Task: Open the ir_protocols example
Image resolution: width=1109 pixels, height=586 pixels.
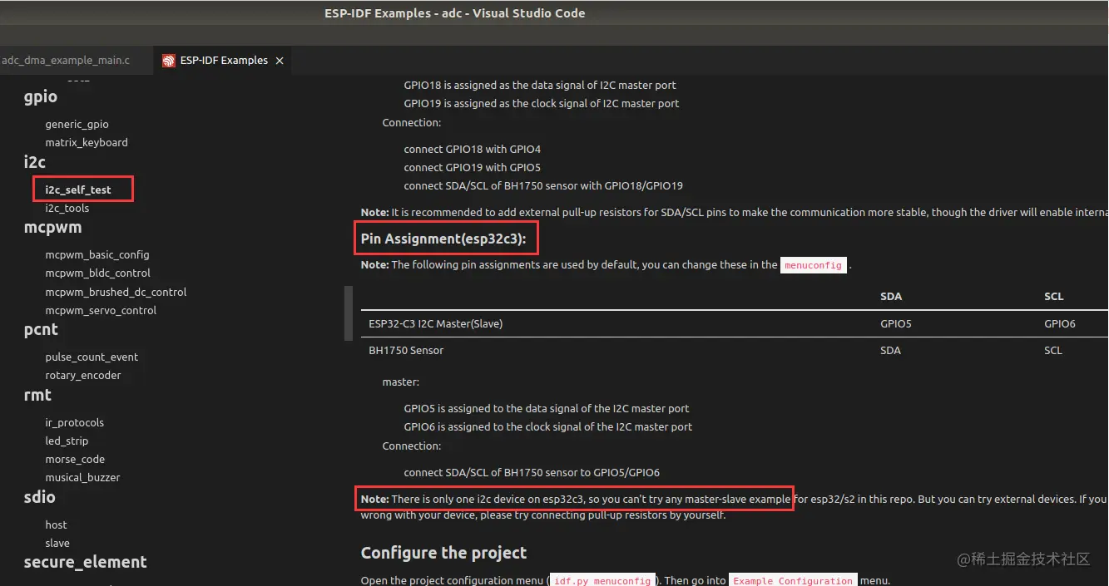Action: click(x=75, y=422)
